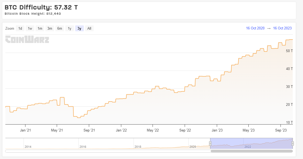The height and width of the screenshot is (159, 303).
Task: Switch chart zoom to 3m
Action: (50, 28)
